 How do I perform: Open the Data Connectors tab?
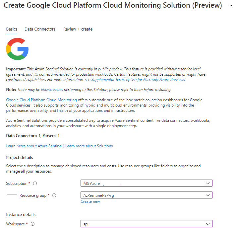pyautogui.click(x=40, y=29)
